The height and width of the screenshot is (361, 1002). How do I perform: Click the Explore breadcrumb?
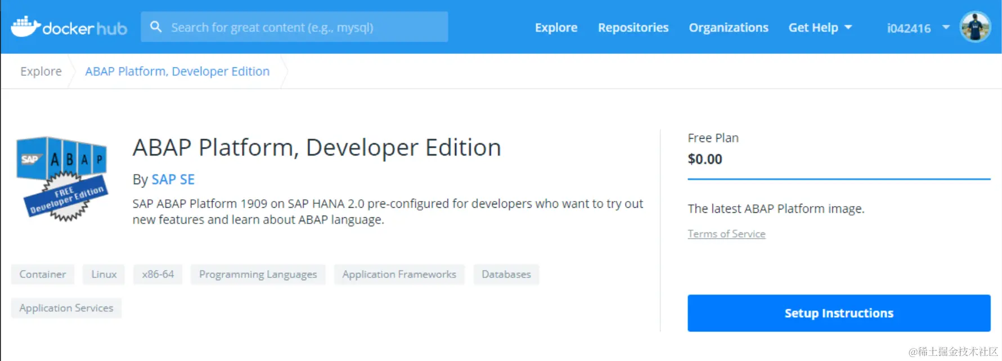tap(41, 71)
